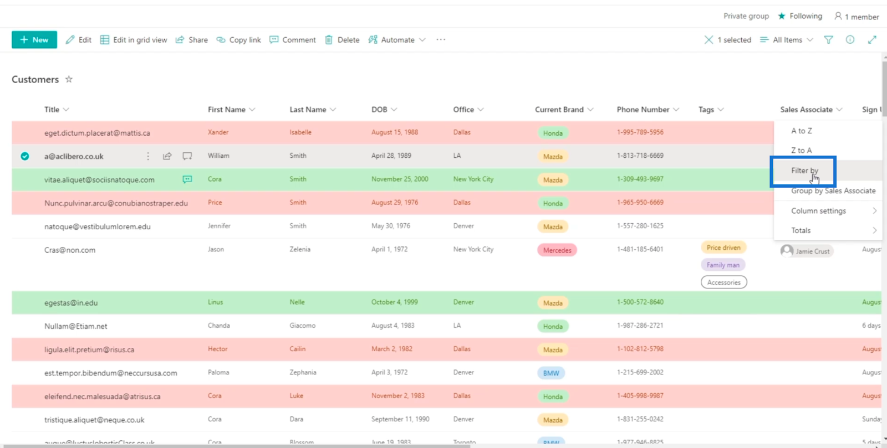This screenshot has height=448, width=887.
Task: Open the toolbar's more options ellipsis
Action: pyautogui.click(x=441, y=40)
